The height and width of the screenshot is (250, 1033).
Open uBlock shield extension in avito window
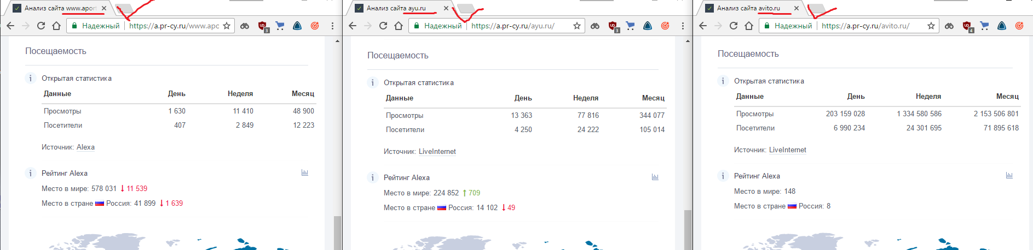coord(967,26)
